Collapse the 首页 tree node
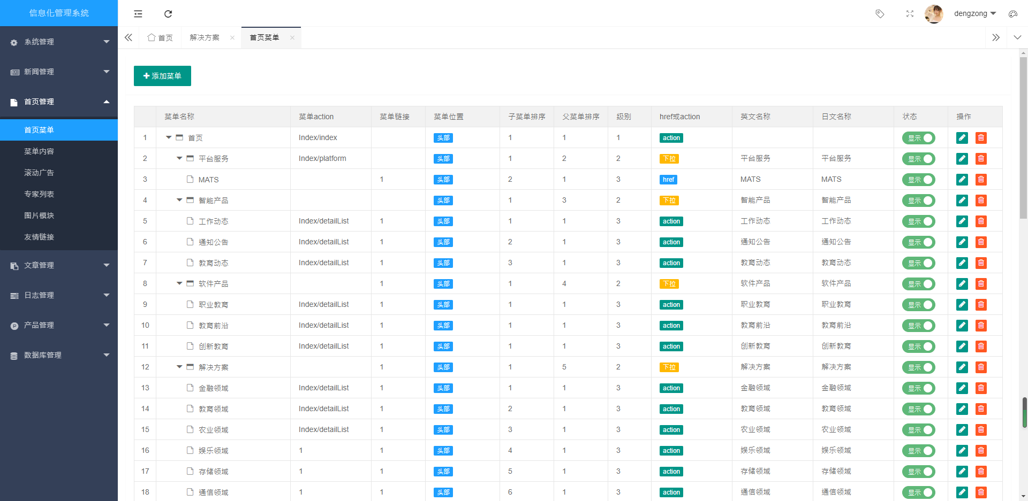 coord(169,137)
